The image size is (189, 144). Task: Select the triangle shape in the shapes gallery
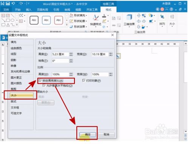(x=8, y=25)
